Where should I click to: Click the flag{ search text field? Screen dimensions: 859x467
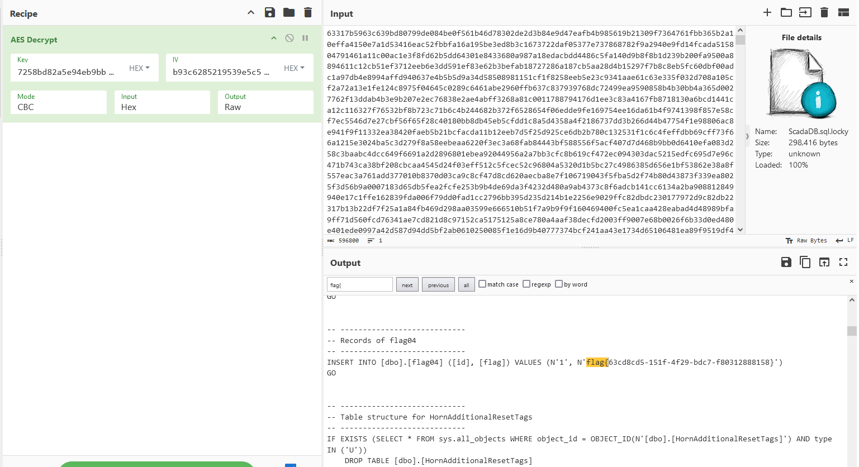coord(359,285)
